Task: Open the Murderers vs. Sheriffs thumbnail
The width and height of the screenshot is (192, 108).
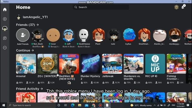Action: [x=133, y=64]
